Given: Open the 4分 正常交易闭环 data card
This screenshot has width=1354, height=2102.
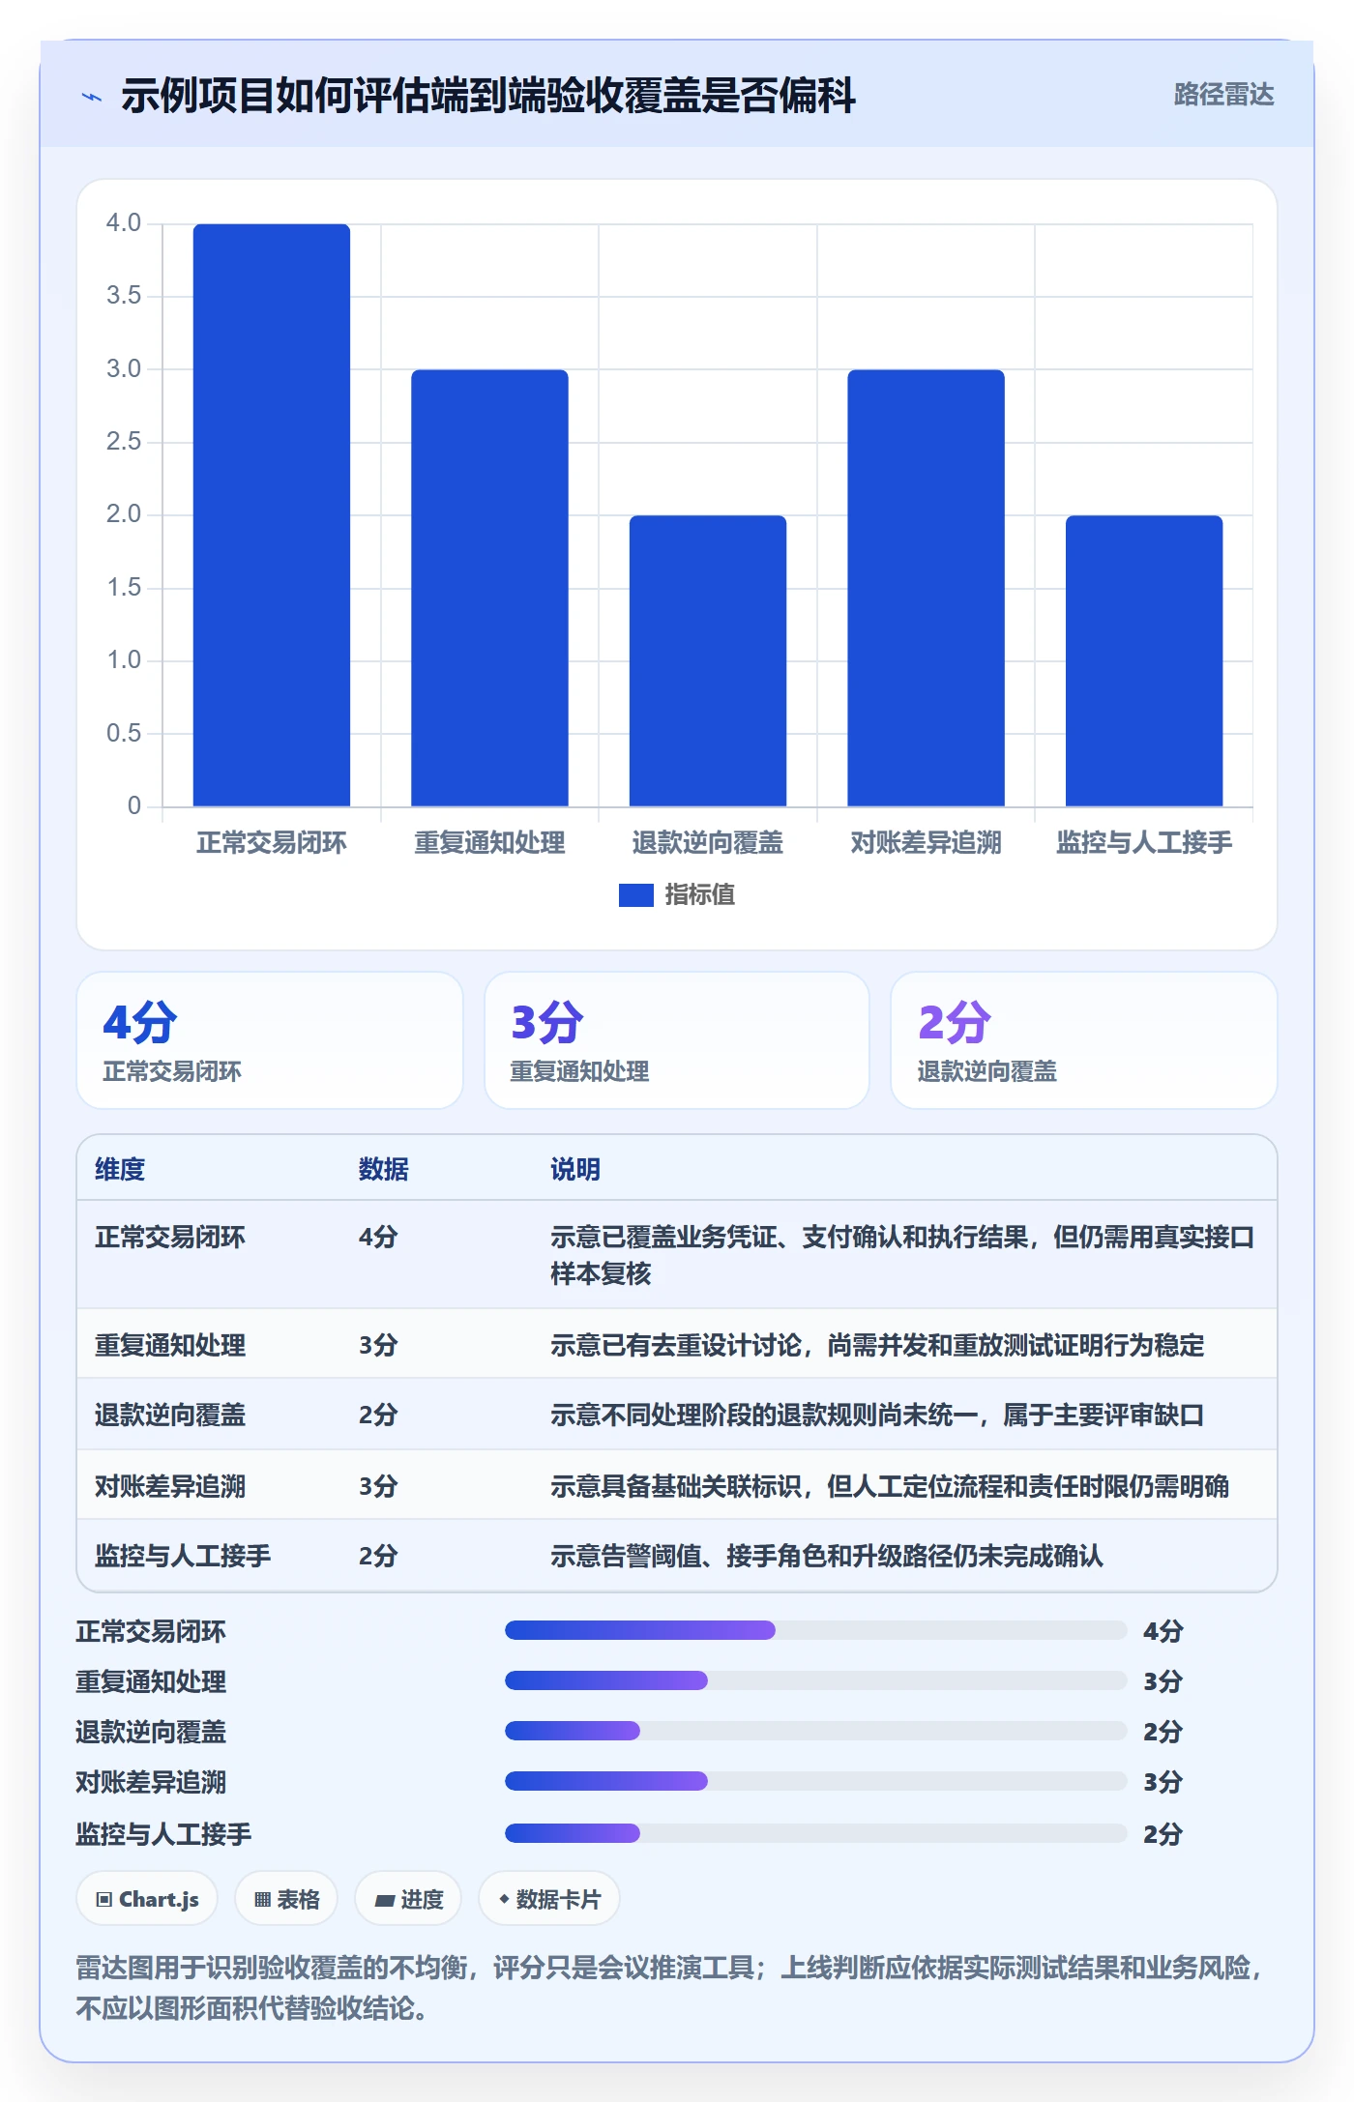Looking at the screenshot, I should pyautogui.click(x=270, y=1040).
